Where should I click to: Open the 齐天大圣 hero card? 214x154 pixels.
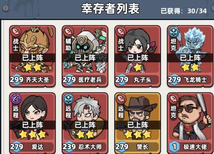[x=33, y=56]
